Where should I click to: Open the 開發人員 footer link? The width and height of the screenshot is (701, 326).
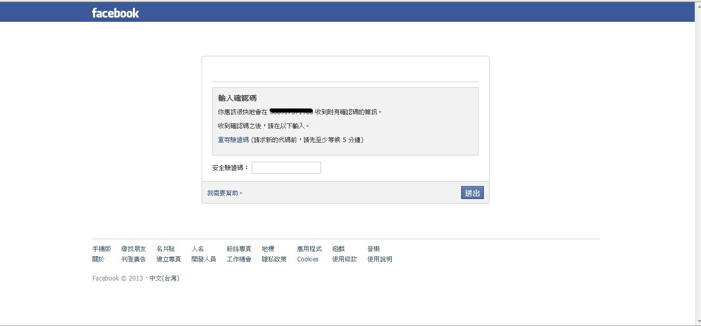tap(204, 259)
